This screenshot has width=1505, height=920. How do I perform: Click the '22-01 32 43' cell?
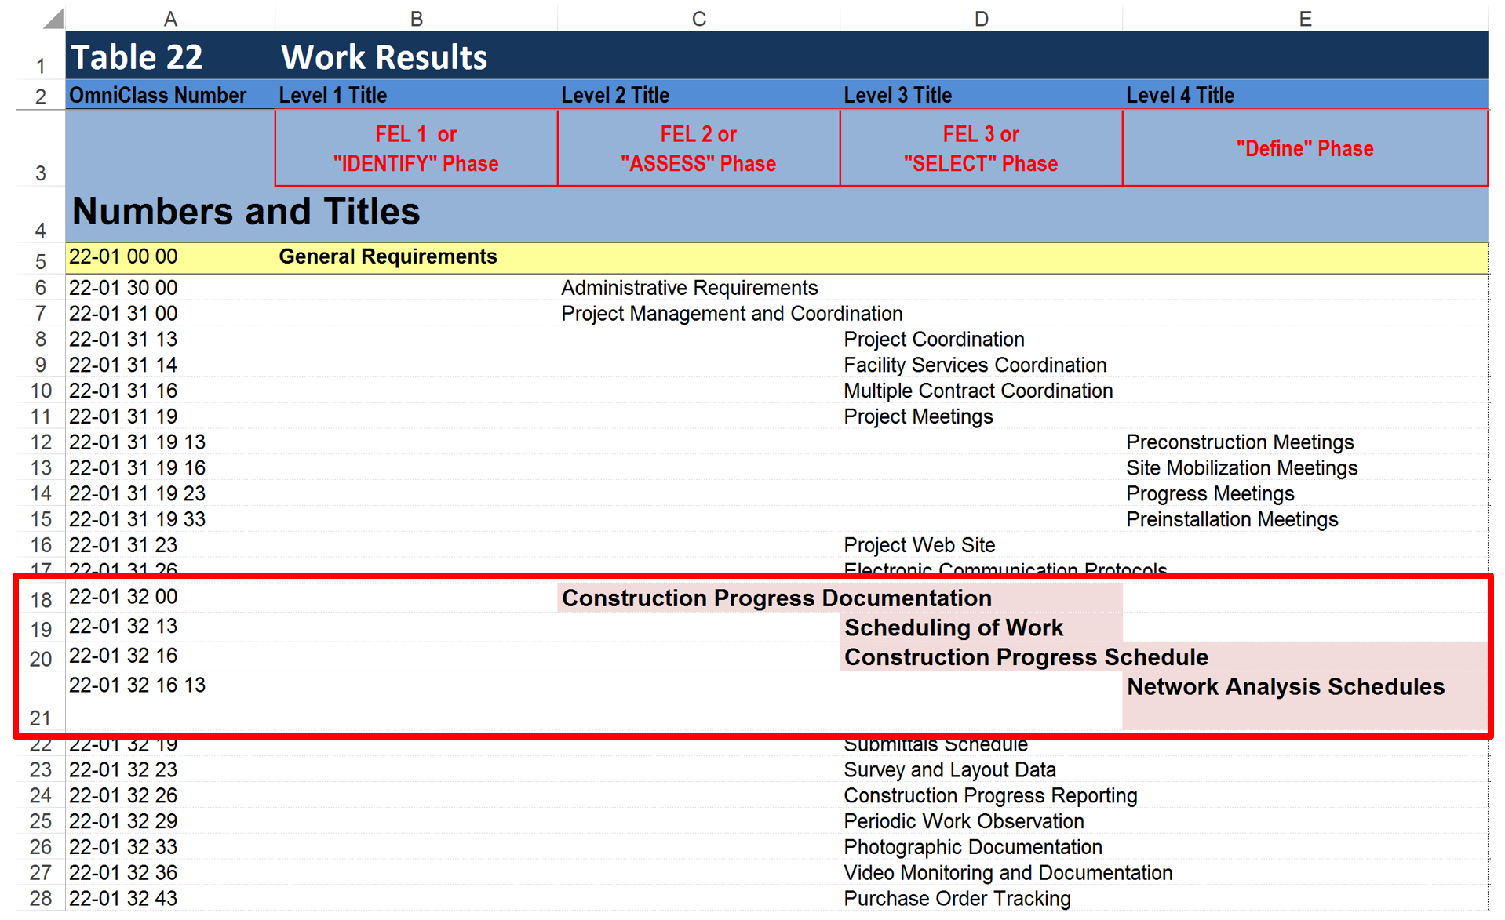[170, 899]
